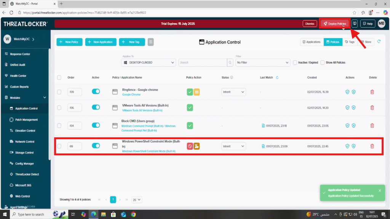Screen dimensions: 390x219
Task: Toggle Active switch for VMware Tools policy
Action: (x=96, y=107)
